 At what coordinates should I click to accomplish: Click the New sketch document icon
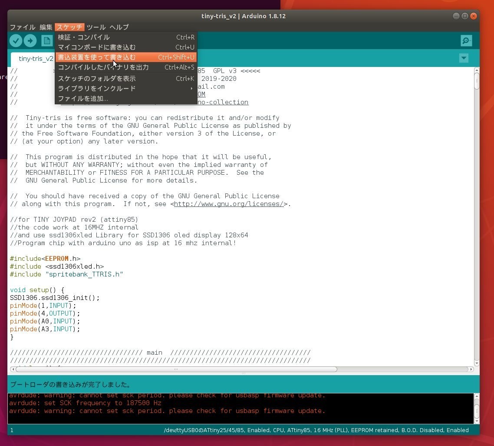click(47, 41)
